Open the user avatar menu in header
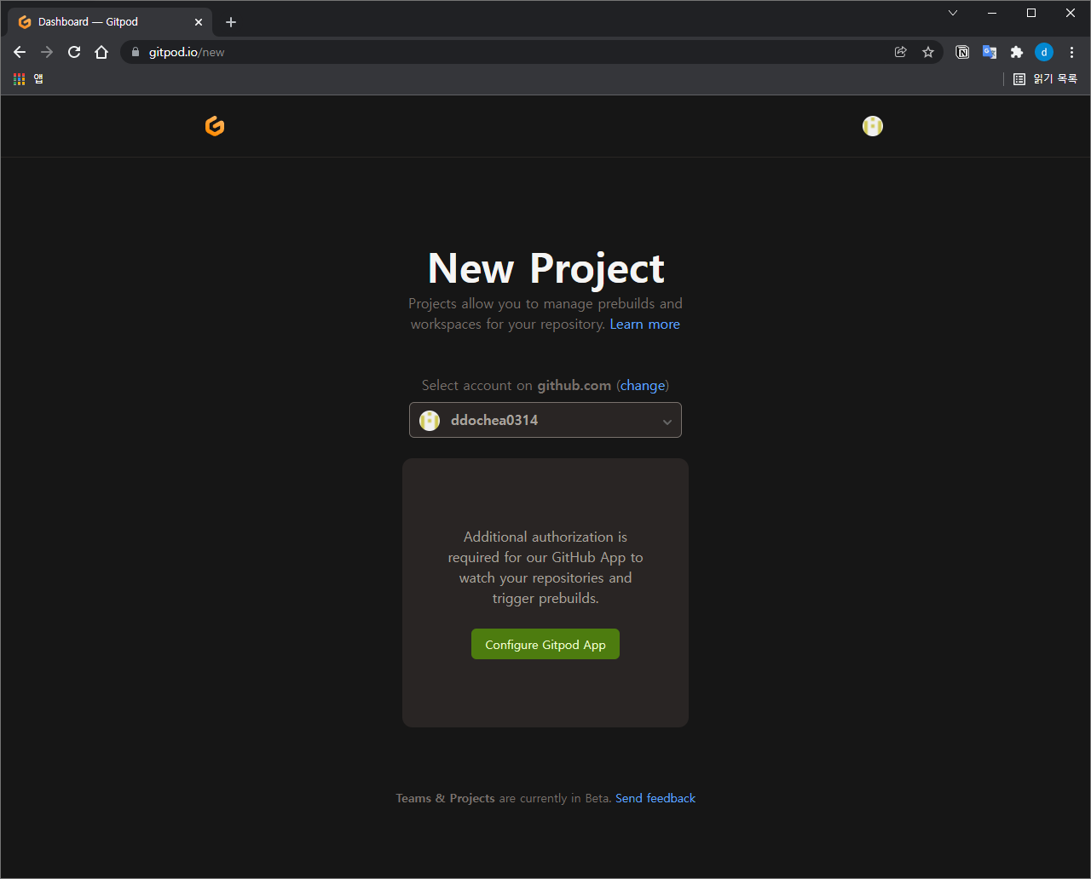1091x879 pixels. click(872, 126)
